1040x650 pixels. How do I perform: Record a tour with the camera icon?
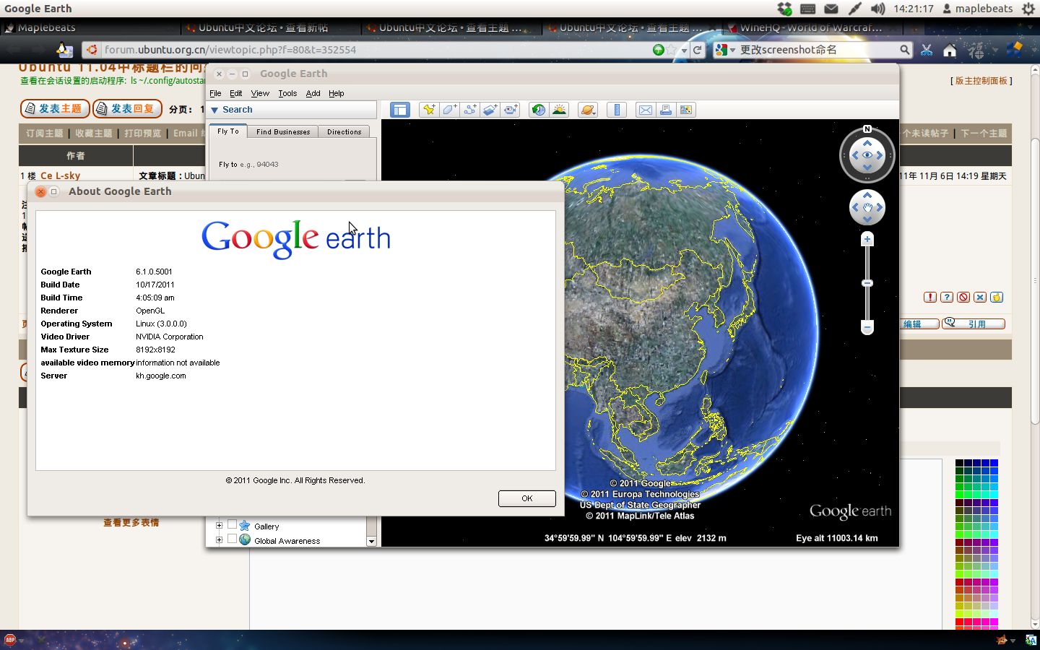[x=510, y=110]
